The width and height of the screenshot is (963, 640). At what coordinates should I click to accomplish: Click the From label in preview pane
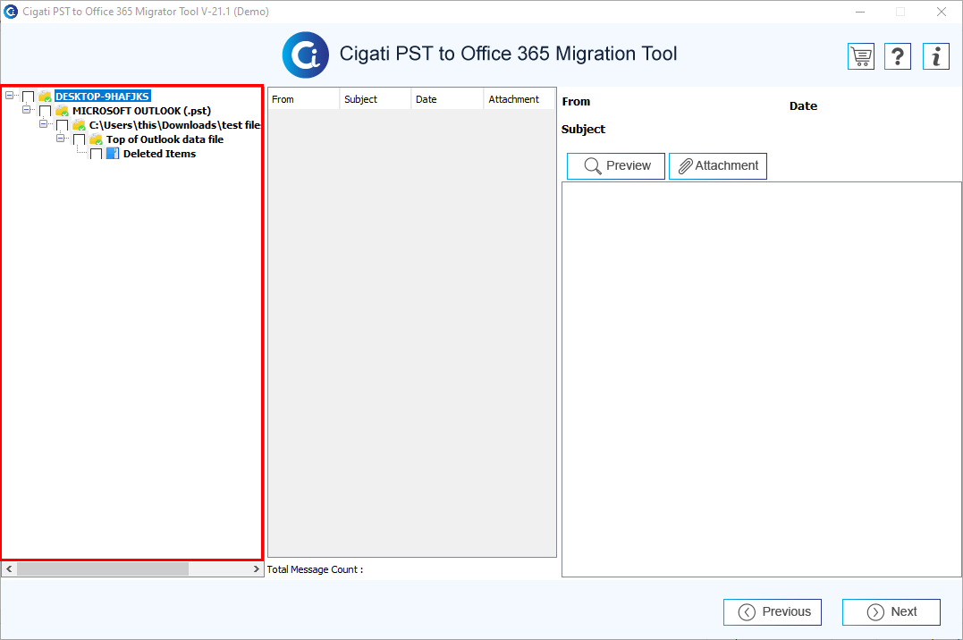(576, 102)
